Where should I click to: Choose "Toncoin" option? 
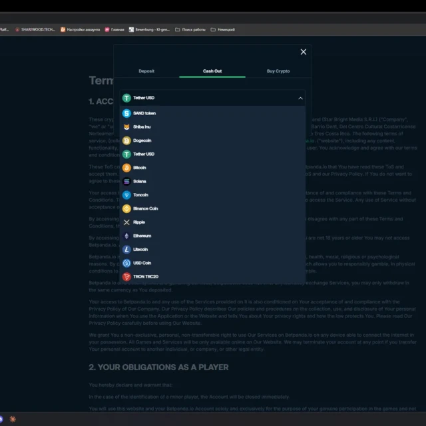212,195
